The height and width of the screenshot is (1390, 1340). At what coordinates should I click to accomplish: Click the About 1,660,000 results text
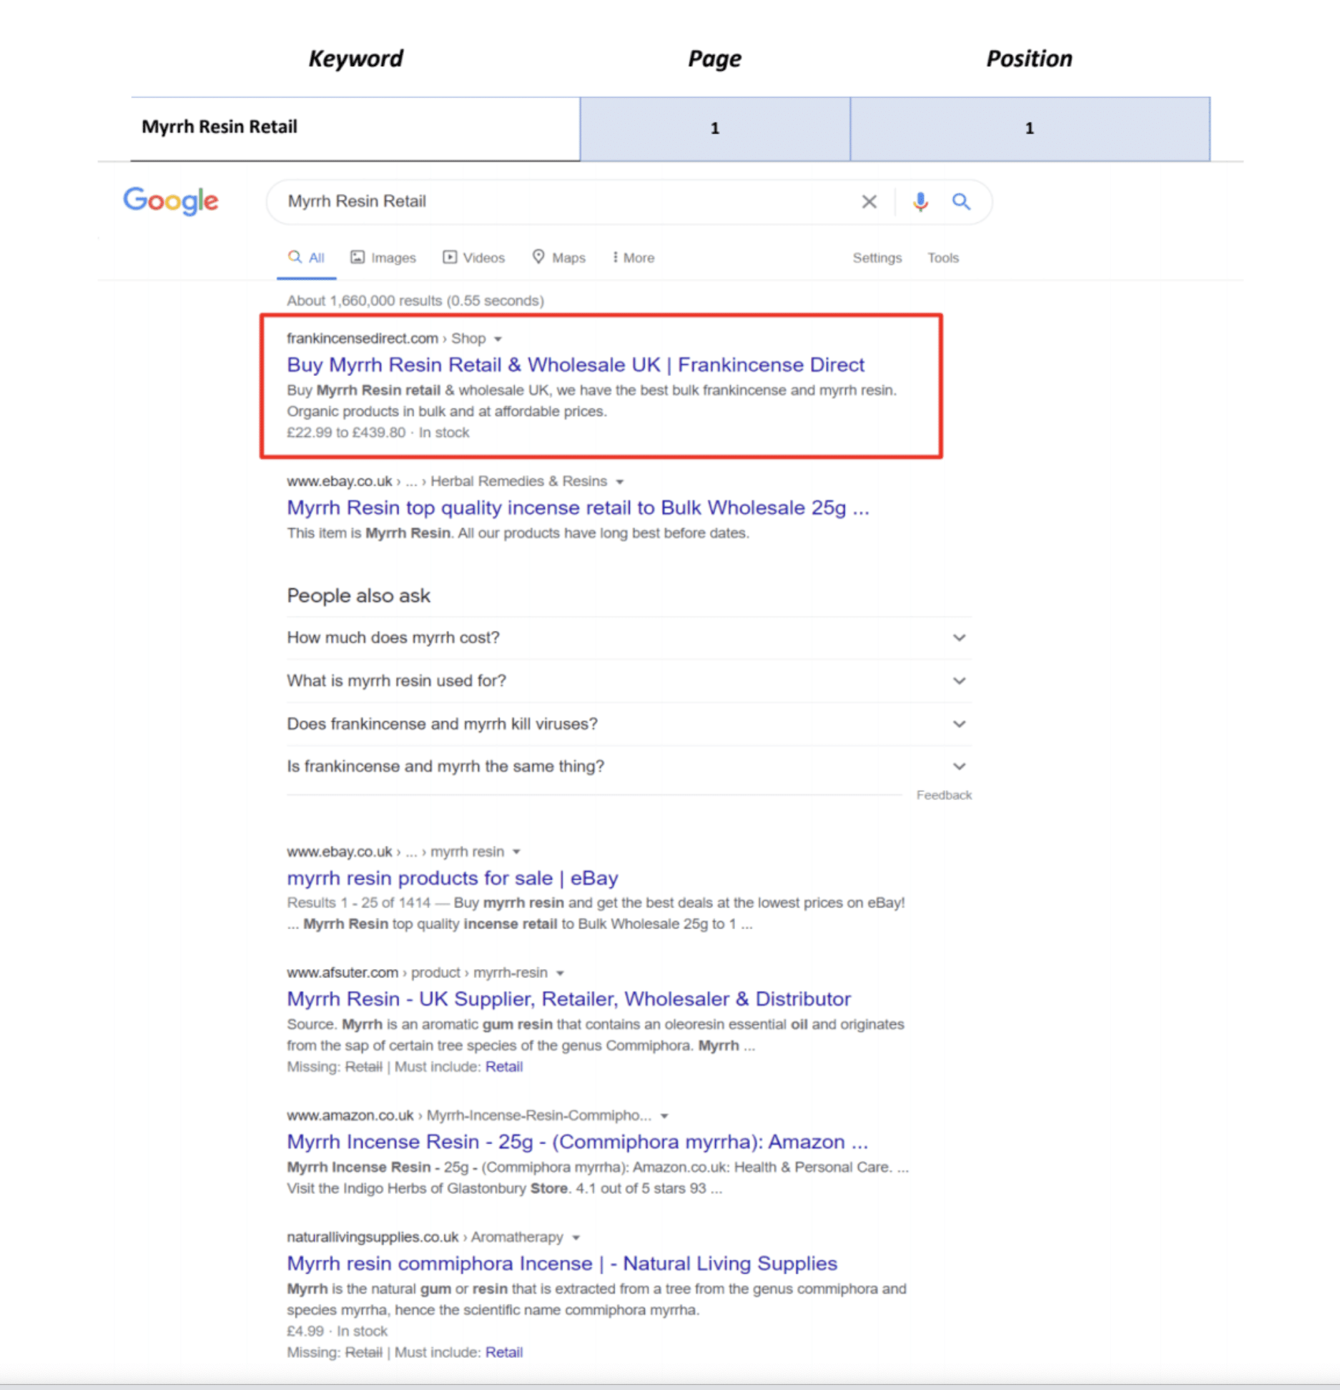coord(415,301)
